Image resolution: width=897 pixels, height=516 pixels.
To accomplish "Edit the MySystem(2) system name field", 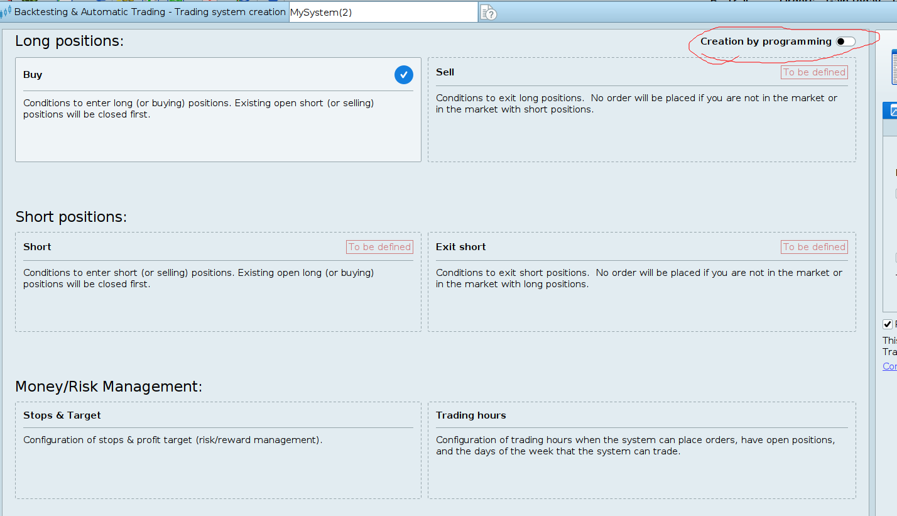I will (383, 12).
